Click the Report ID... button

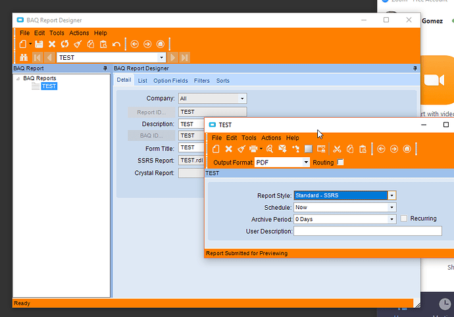coord(151,112)
